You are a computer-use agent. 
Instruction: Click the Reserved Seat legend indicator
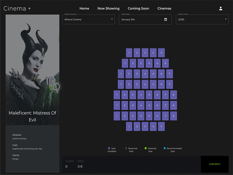(126, 148)
